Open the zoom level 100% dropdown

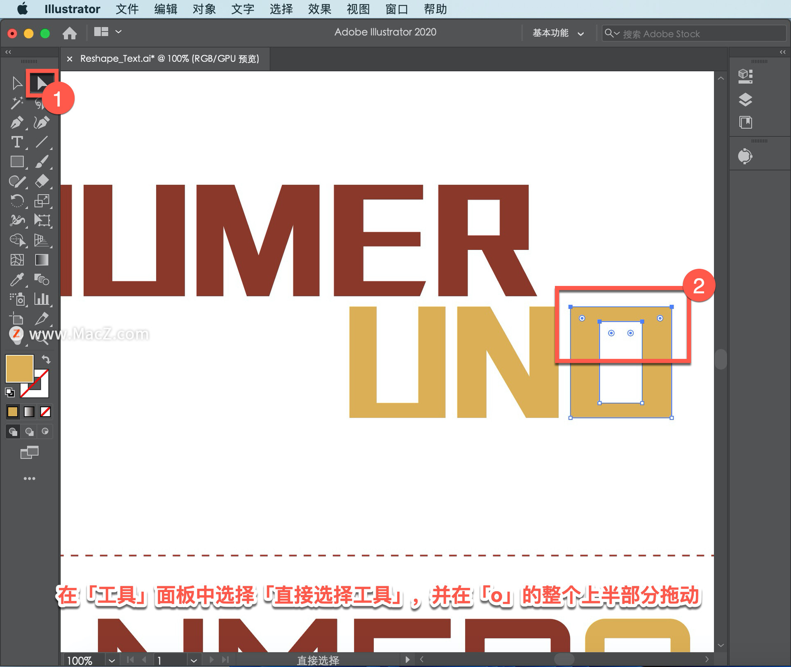pos(112,660)
